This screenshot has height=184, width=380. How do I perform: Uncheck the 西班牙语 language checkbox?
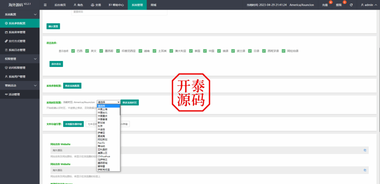click(x=264, y=51)
